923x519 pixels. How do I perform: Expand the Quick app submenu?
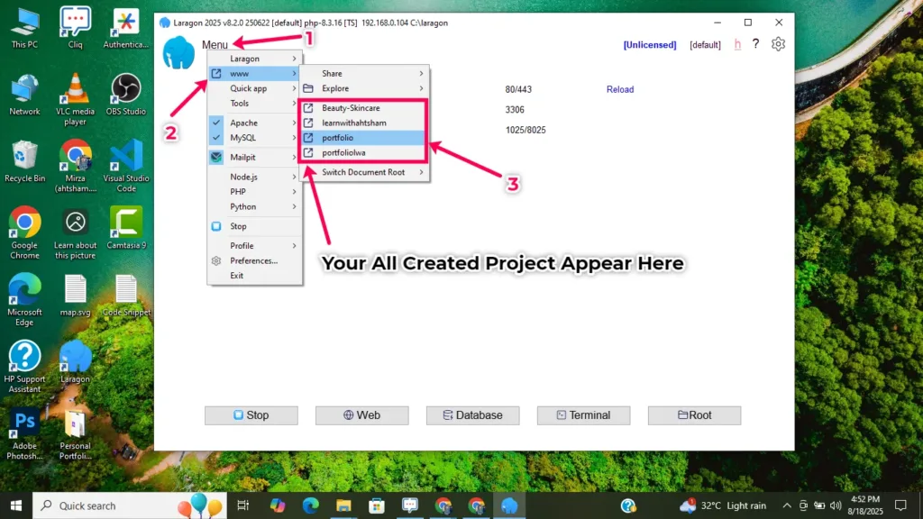click(x=249, y=88)
